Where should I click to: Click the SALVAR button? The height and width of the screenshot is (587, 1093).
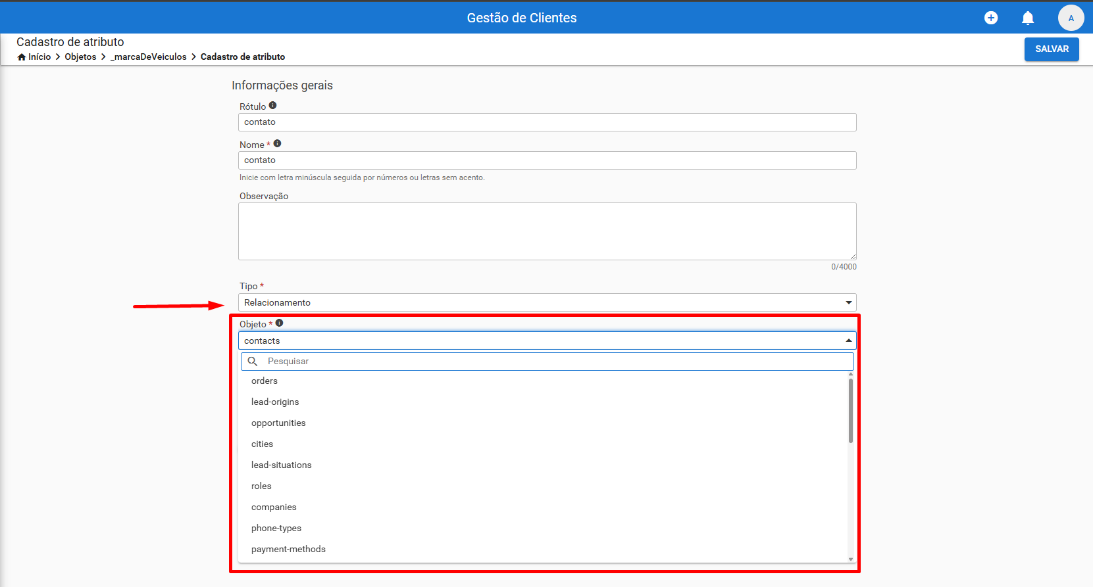pyautogui.click(x=1052, y=49)
